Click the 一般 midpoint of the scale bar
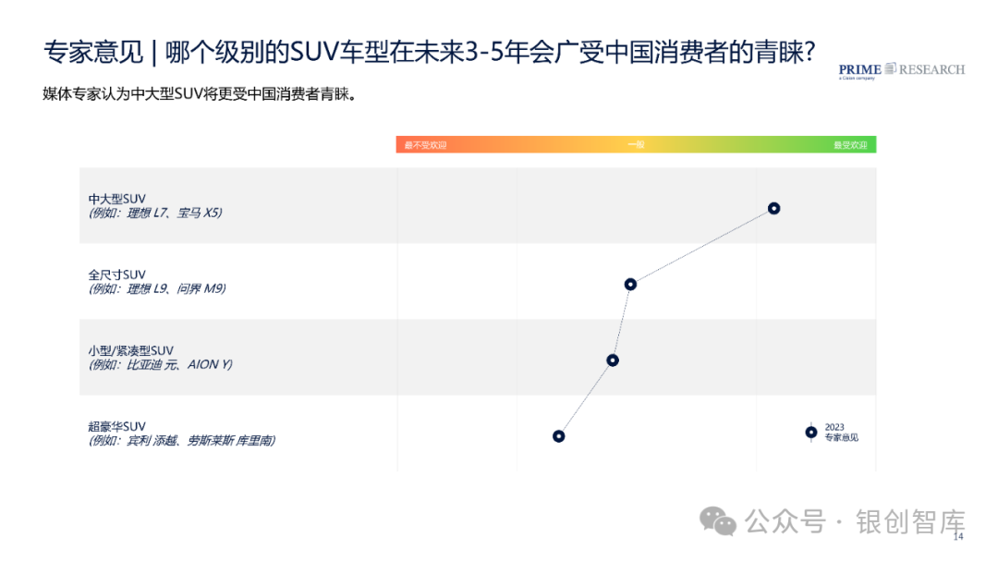 coord(636,144)
